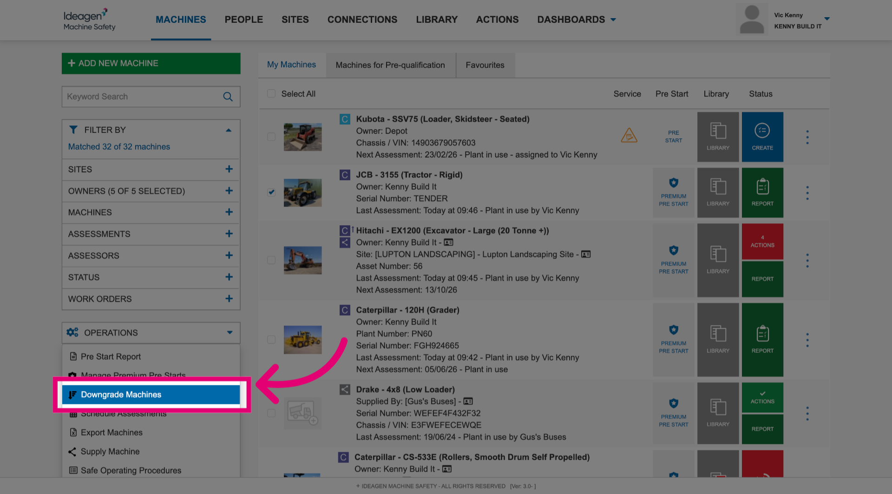Open the JCB 3155 tractor thumbnail
Screen dimensions: 892x494
coord(302,193)
